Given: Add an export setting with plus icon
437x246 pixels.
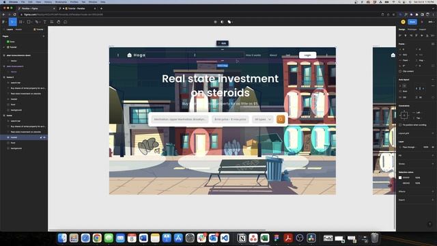Looking at the screenshot, I should (433, 200).
